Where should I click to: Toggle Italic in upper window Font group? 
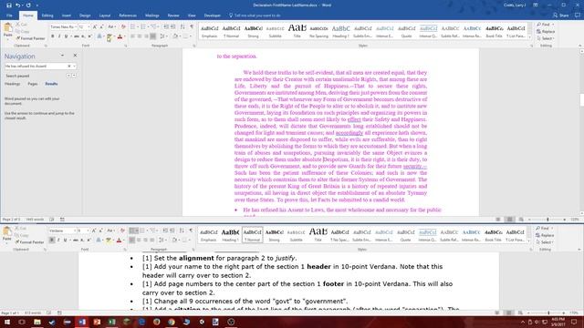tap(59, 36)
